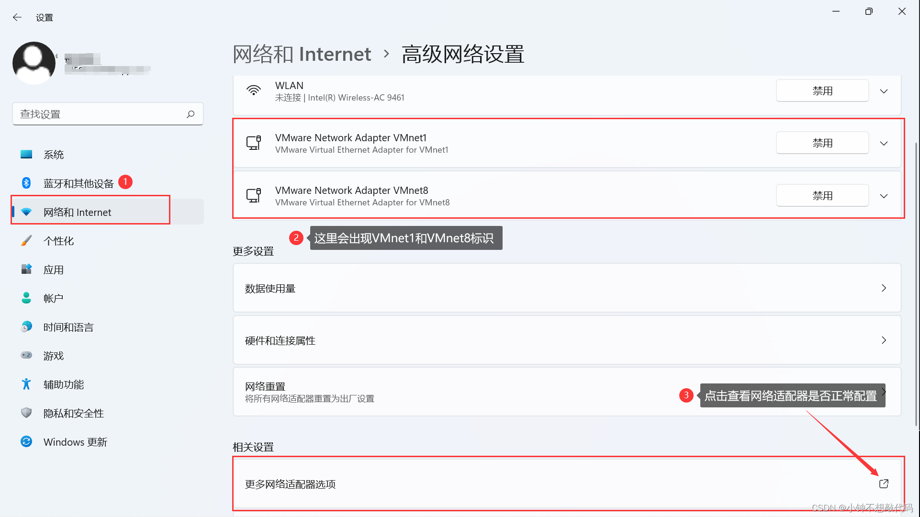This screenshot has width=920, height=517.
Task: Open the 网络重置 option
Action: 567,392
